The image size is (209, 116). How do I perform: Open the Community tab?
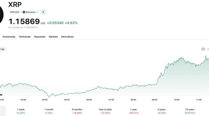(x=9, y=37)
